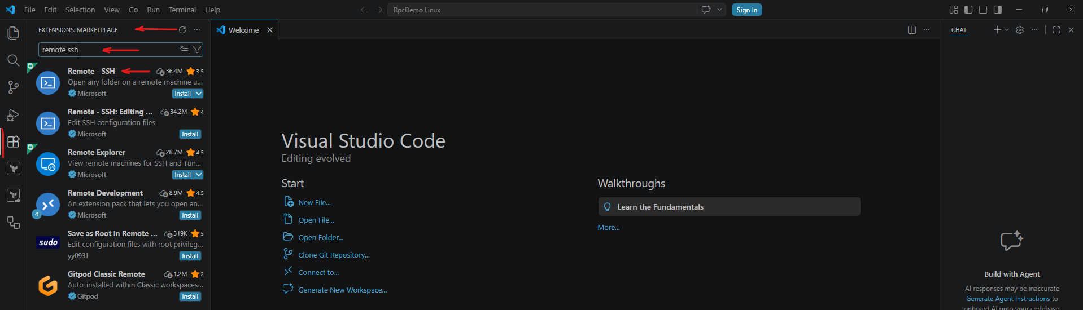Open the Search view in activity bar
This screenshot has width=1083, height=310.
[x=13, y=60]
